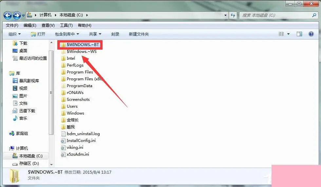
Task: Select 下载 in the navigation pane
Action: (x=20, y=43)
